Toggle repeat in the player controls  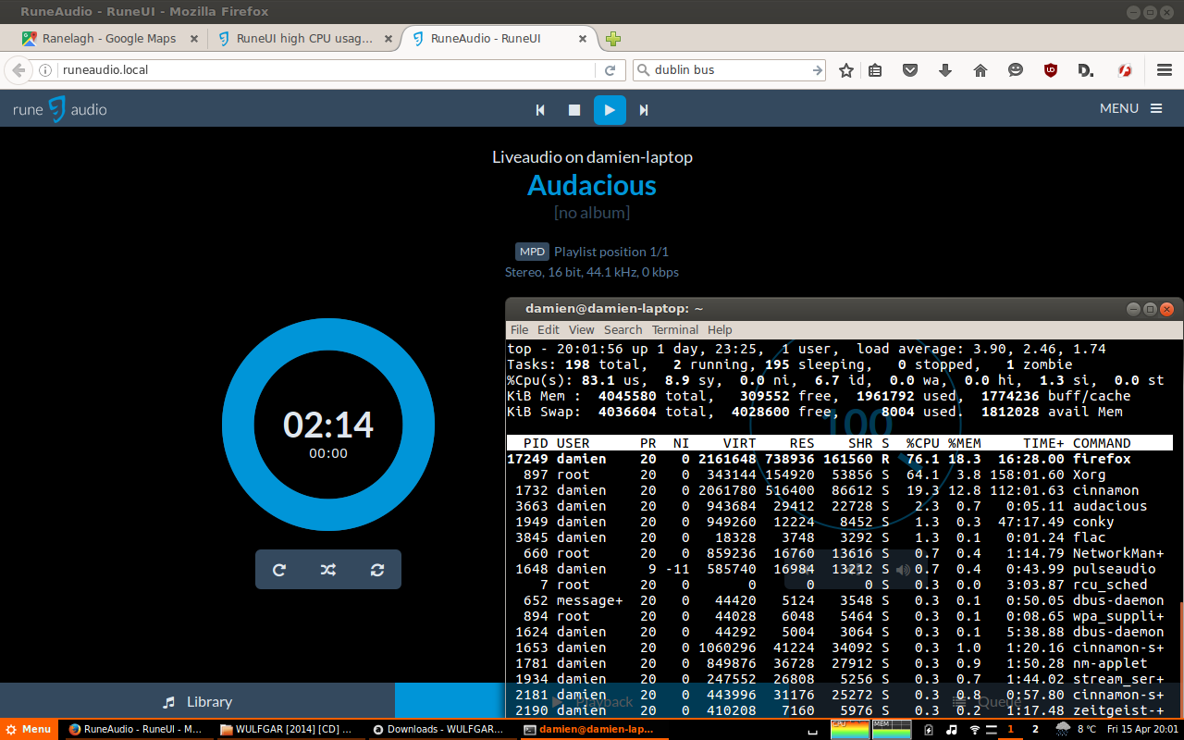(279, 570)
